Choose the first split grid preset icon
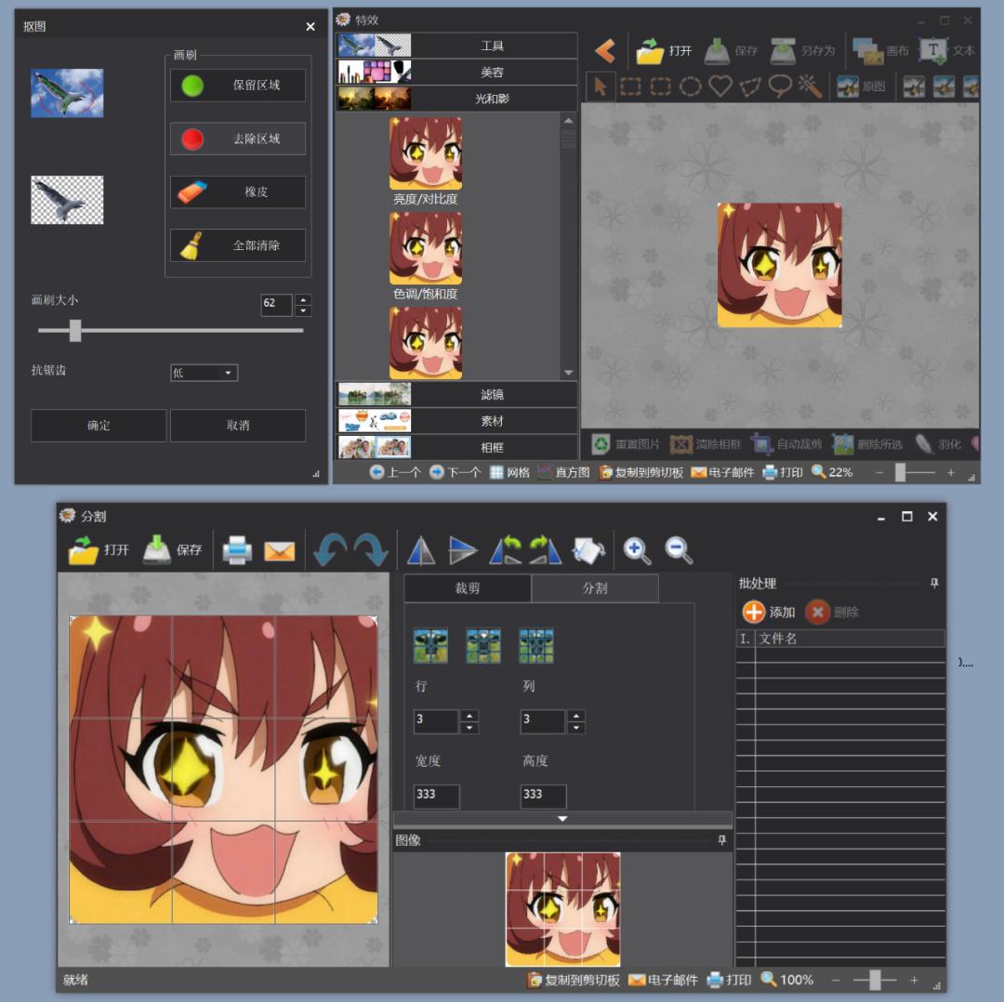1004x1002 pixels. (x=430, y=645)
